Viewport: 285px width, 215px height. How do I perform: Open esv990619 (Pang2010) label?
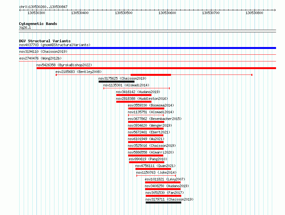(148, 159)
